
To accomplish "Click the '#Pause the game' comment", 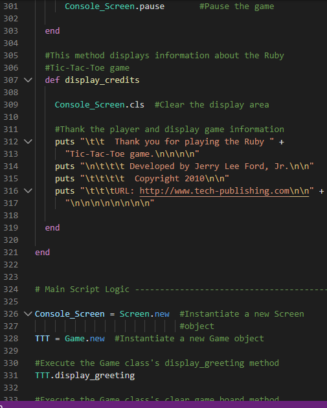I will pyautogui.click(x=237, y=6).
